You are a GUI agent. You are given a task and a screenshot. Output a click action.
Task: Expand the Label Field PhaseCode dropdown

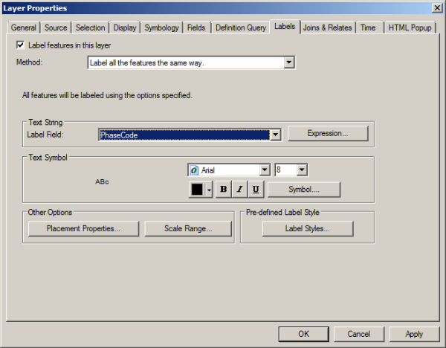(275, 135)
